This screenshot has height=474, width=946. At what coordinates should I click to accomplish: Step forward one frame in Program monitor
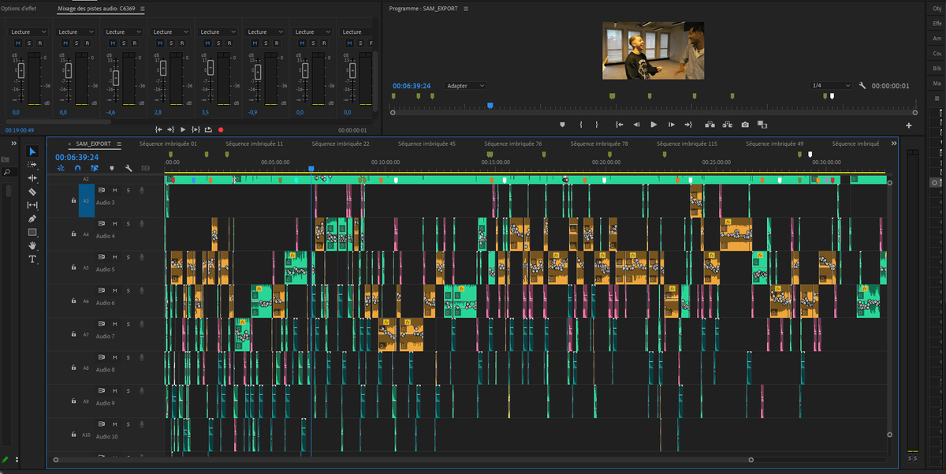click(671, 125)
